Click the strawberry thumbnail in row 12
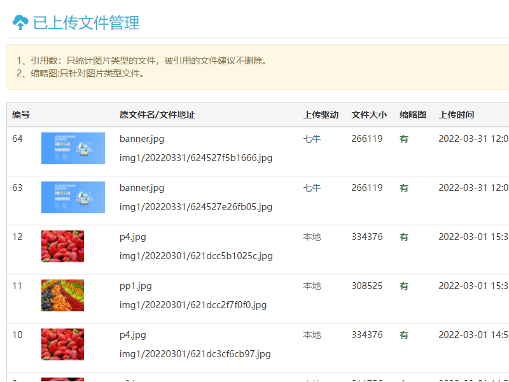This screenshot has width=509, height=382. tap(62, 246)
